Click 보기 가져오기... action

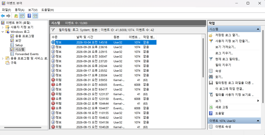coord(226,47)
